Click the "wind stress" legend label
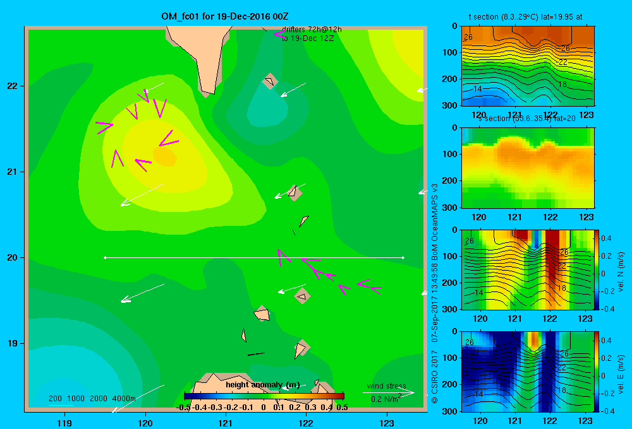632x429 pixels. point(387,385)
